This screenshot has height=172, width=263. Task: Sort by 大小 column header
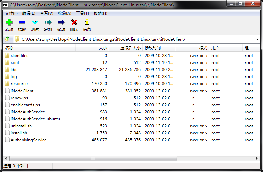pyautogui.click(x=92, y=48)
